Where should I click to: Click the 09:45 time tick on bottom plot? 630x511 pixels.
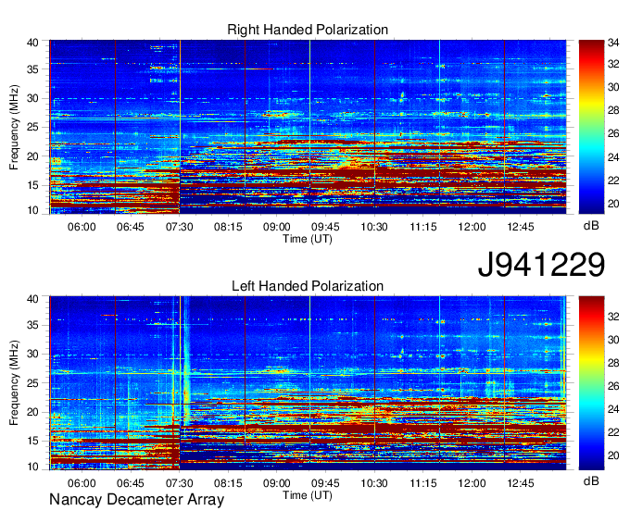tap(325, 482)
